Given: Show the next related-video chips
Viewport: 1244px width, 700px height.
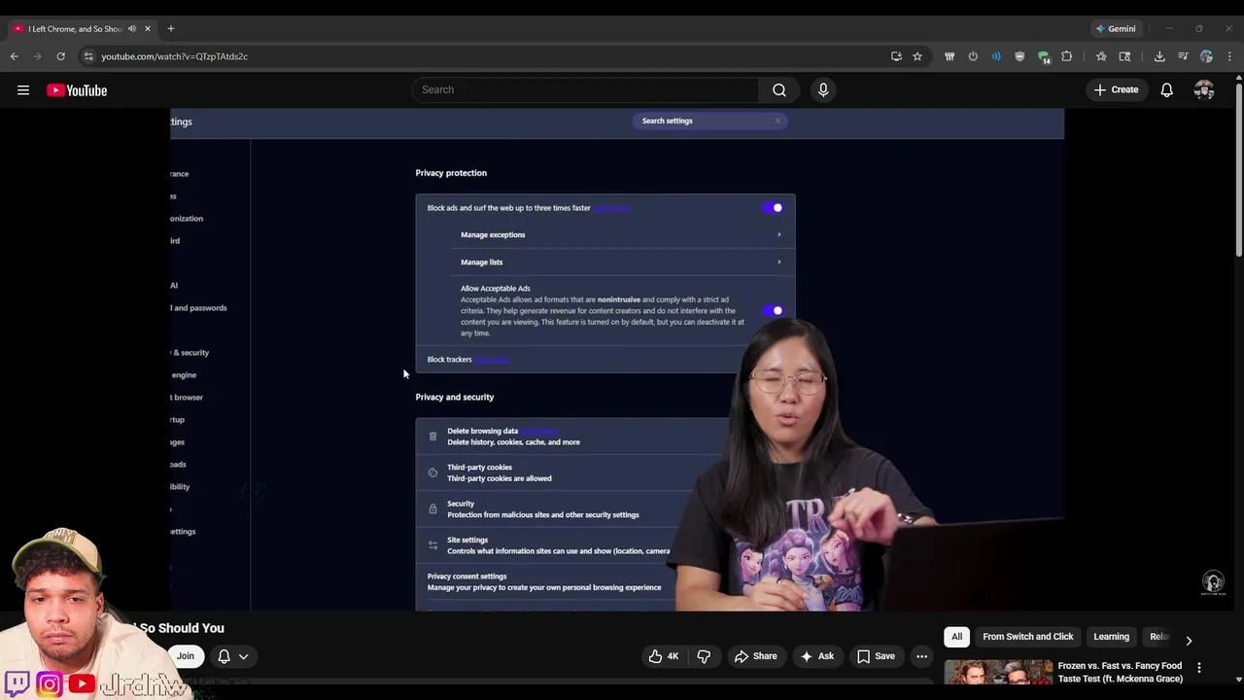Looking at the screenshot, I should [1189, 641].
